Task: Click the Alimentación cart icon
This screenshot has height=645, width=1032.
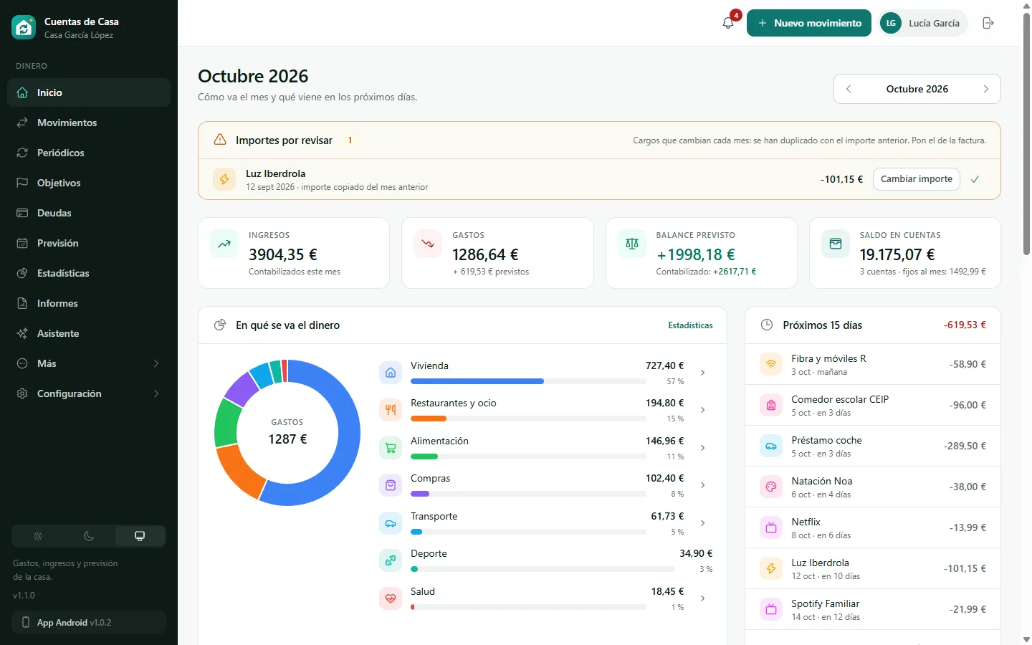Action: click(x=391, y=448)
